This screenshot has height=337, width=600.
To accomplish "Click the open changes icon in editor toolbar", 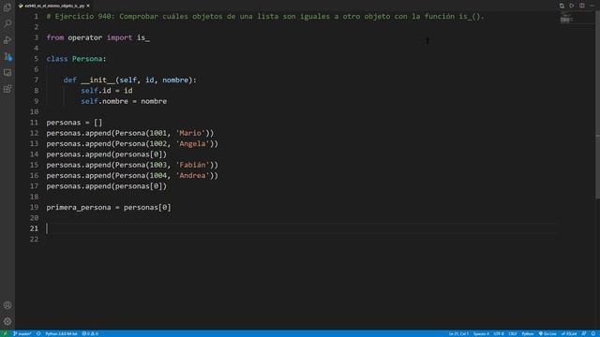I will click(562, 6).
